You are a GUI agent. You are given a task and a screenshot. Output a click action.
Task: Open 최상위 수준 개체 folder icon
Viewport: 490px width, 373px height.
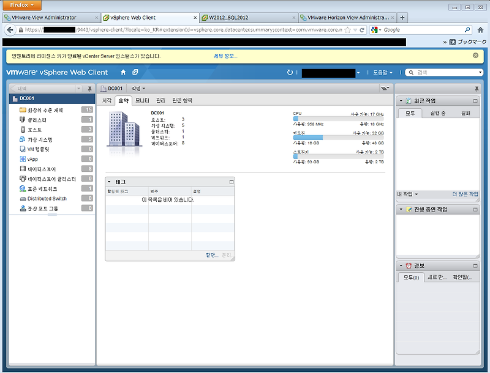23,110
